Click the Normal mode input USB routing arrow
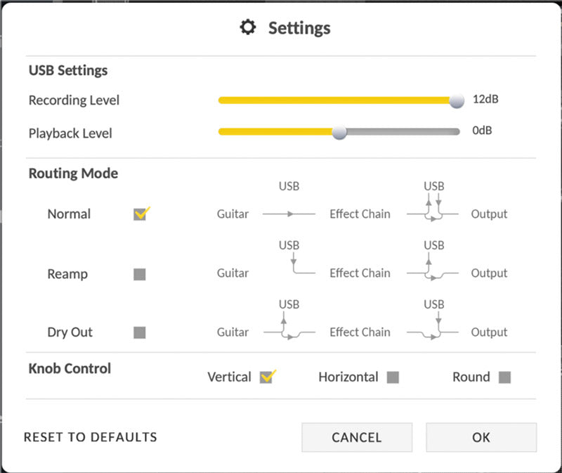Viewport: 562px width, 473px height. coord(289,214)
